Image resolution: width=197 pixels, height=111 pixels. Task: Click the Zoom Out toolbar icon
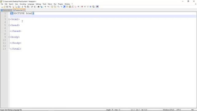(x=48, y=7)
